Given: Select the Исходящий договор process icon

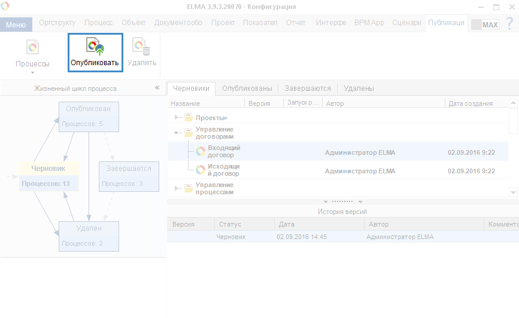Looking at the screenshot, I should click(x=201, y=170).
